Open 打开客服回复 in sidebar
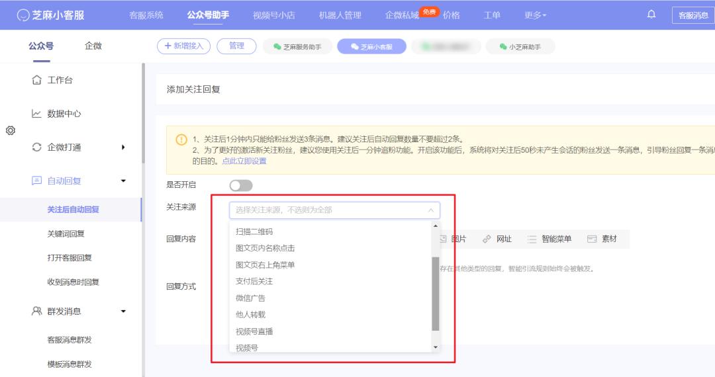 (70, 258)
